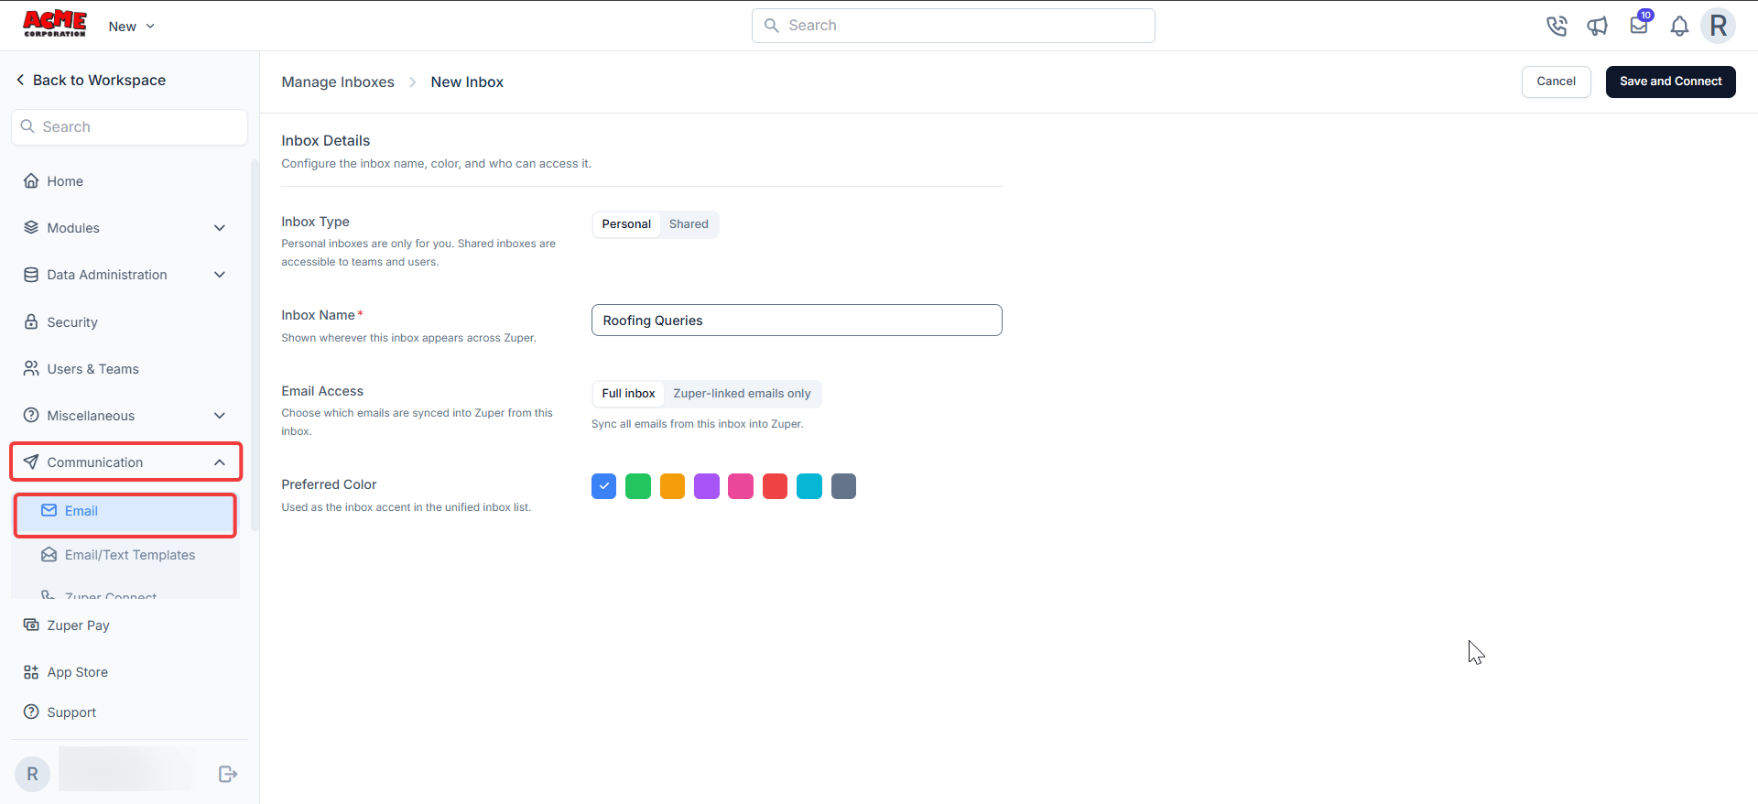Choose Full inbox email access
The image size is (1758, 804).
pos(628,394)
